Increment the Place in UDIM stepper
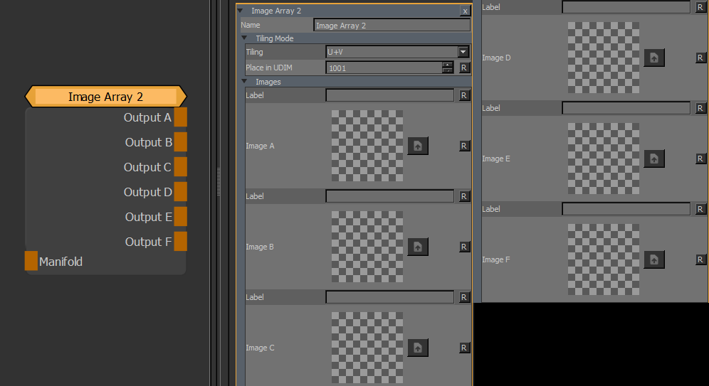709x386 pixels. [x=448, y=65]
